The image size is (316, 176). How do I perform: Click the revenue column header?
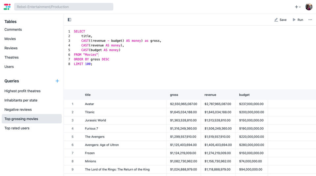(210, 95)
